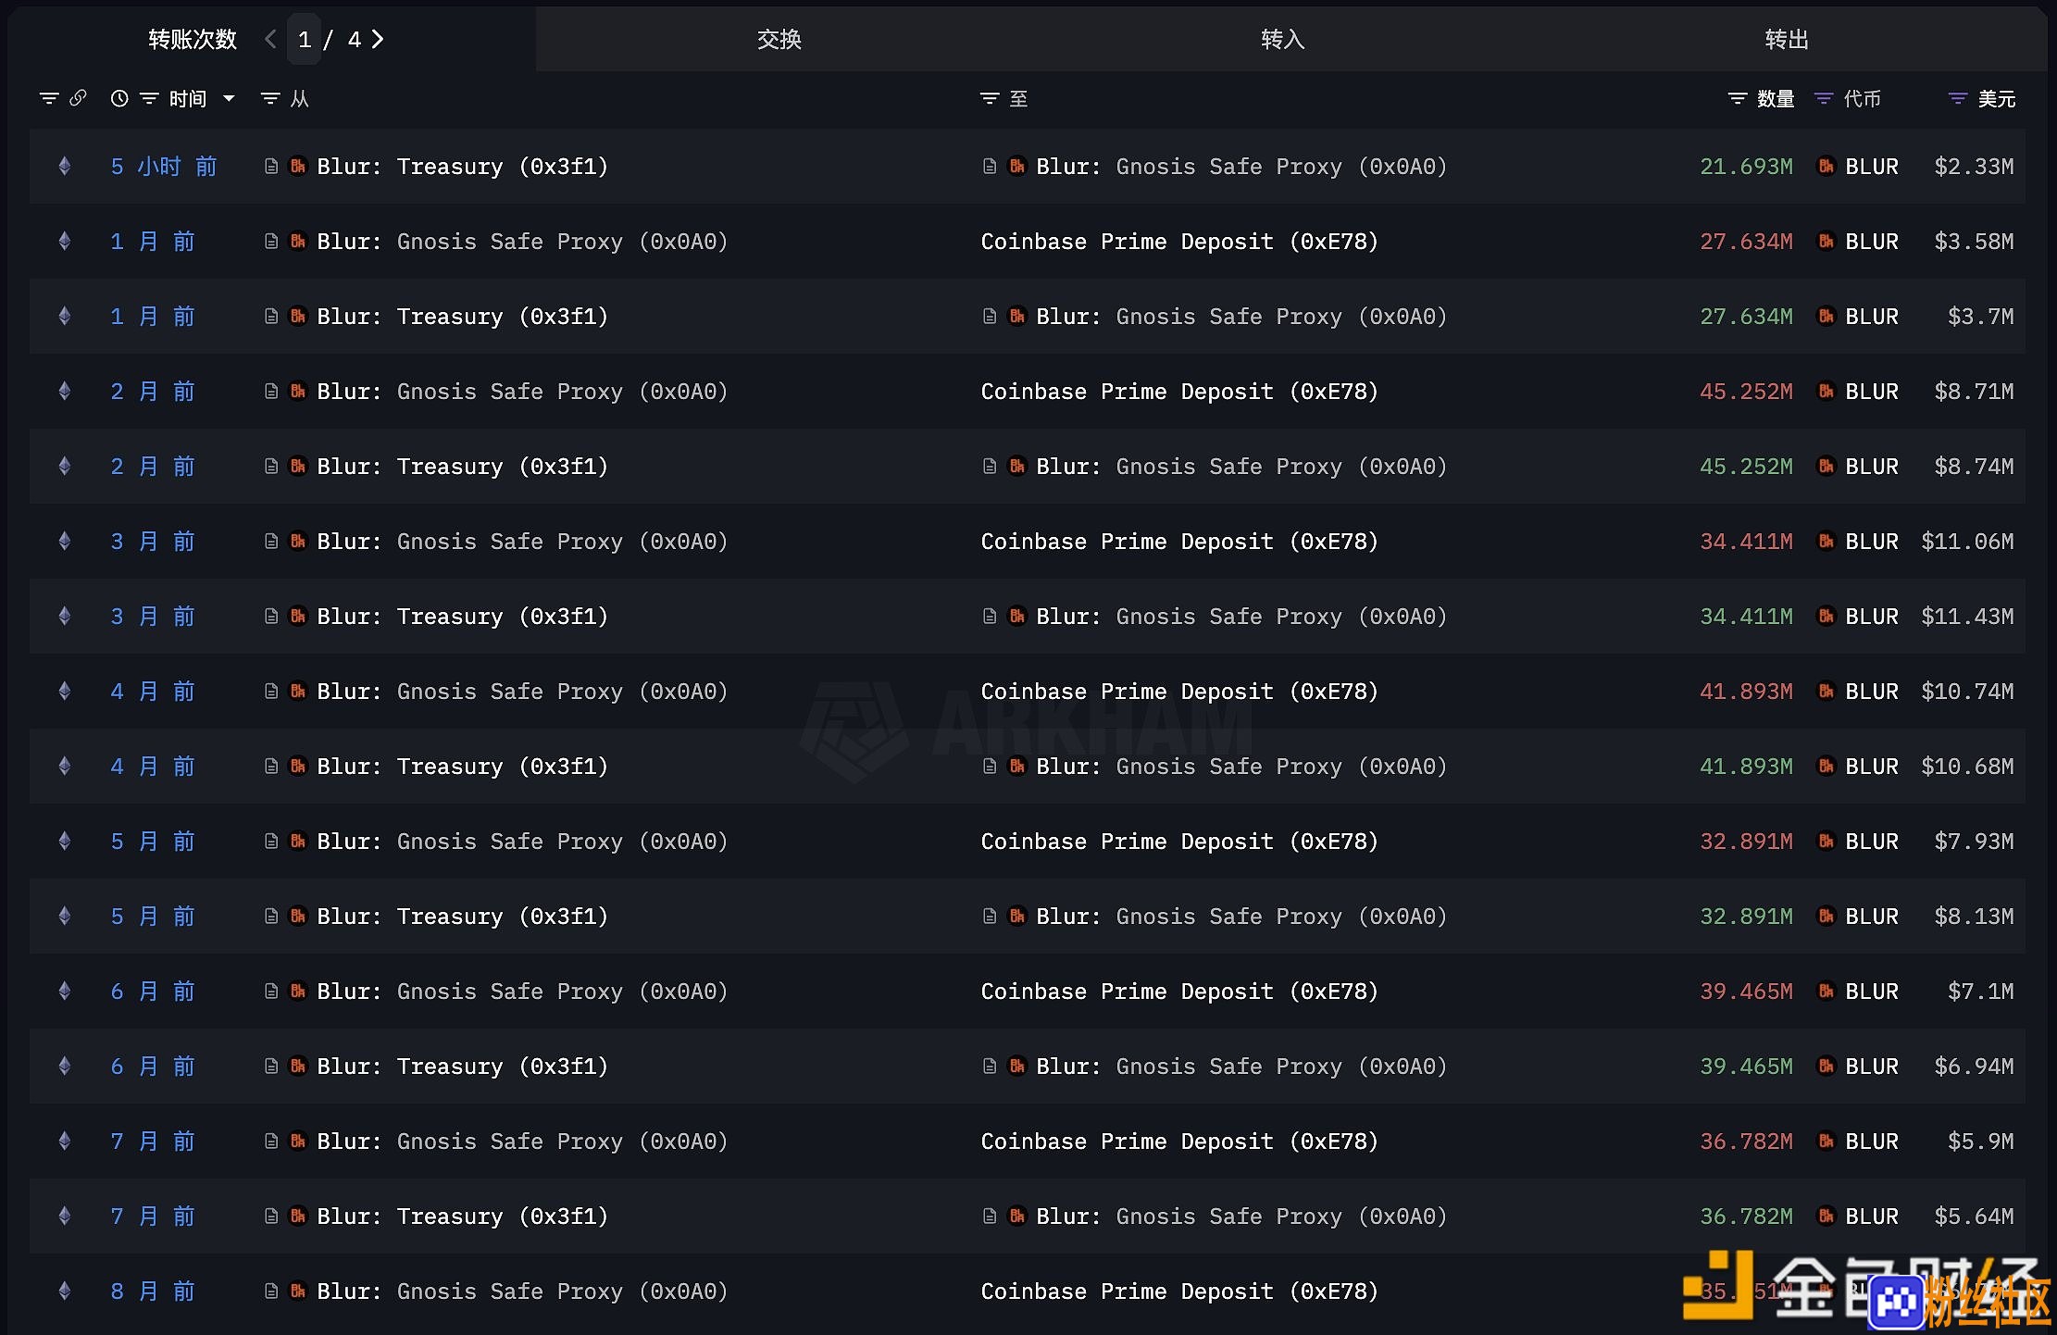
Task: Switch to the 转出 tab
Action: [x=1786, y=39]
